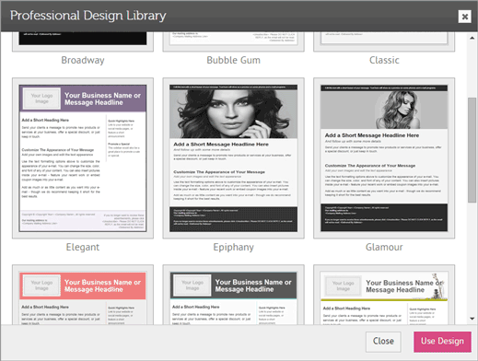Click the Glamour label text
The image size is (478, 361).
(384, 247)
